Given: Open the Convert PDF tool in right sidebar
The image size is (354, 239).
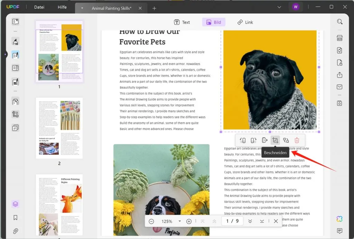Looking at the screenshot, I should coord(339,50).
